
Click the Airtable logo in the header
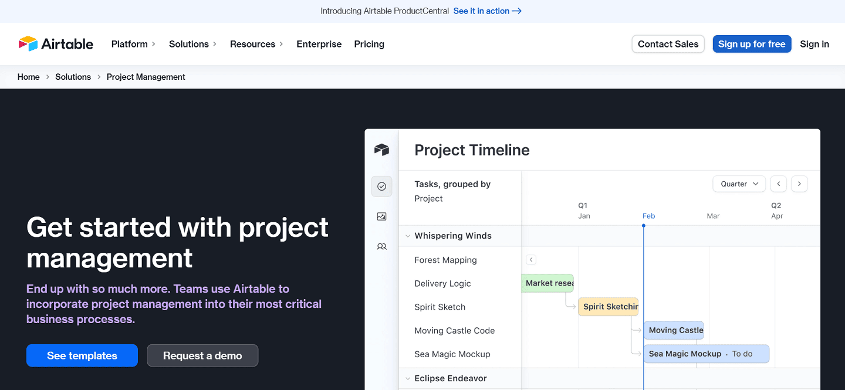[56, 43]
